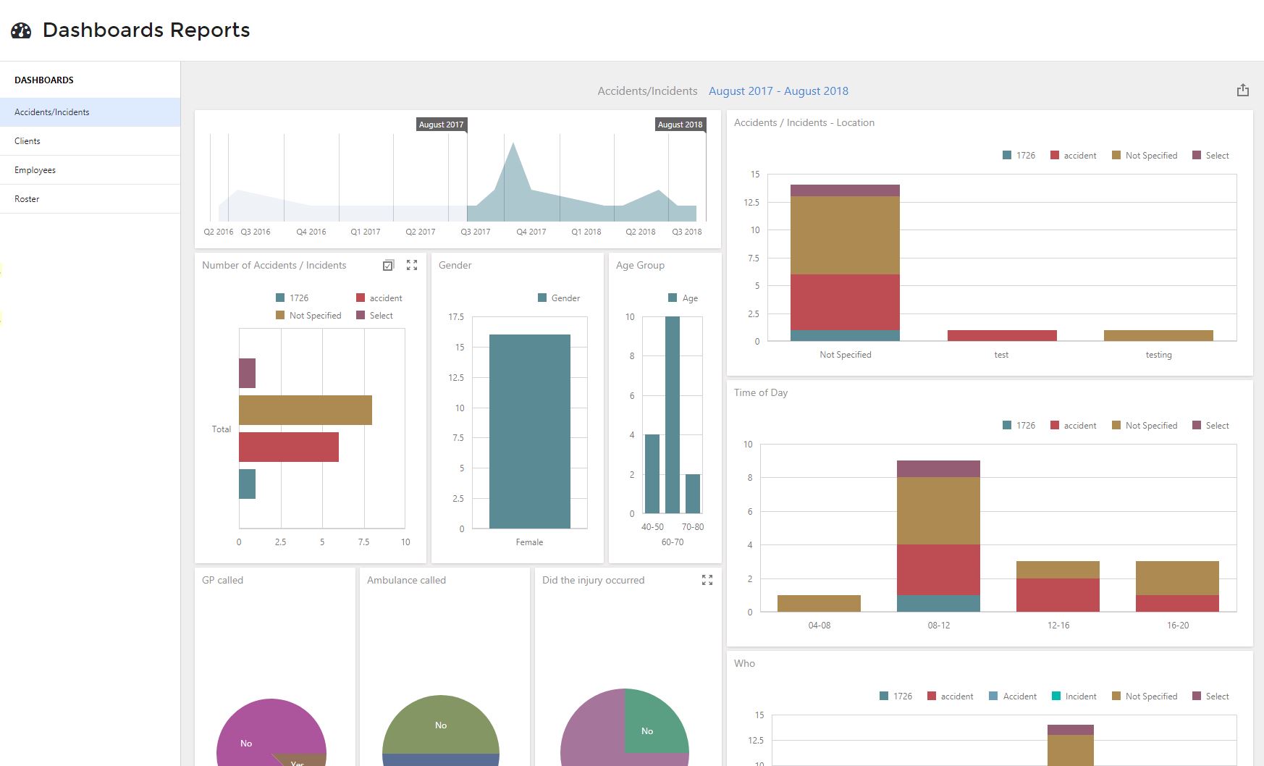Viewport: 1264px width, 766px height.
Task: Toggle the 1726 legend in Time of Day chart
Action: 1019,426
